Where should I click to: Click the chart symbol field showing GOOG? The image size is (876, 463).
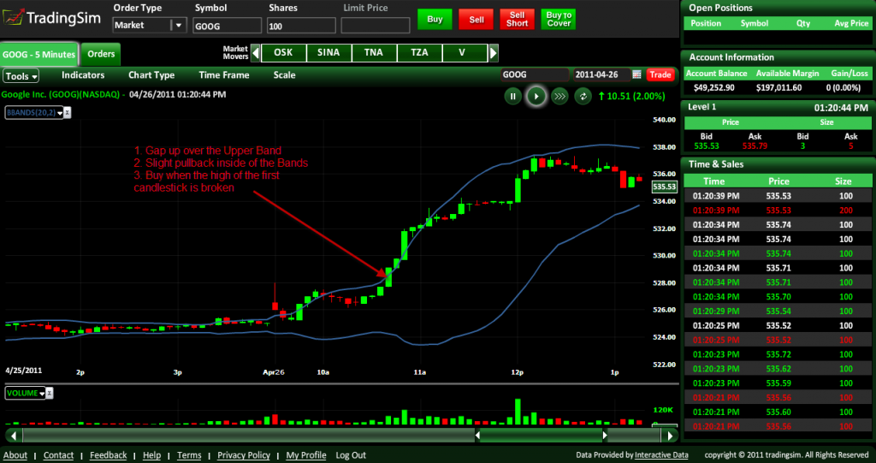[536, 74]
